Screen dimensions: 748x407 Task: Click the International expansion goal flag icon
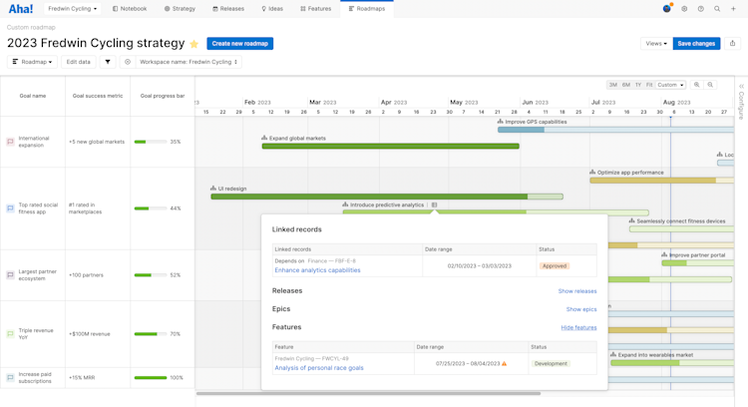click(10, 142)
